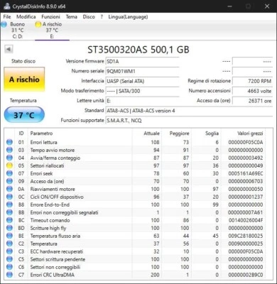This screenshot has width=277, height=284.
Task: Open the File menu
Action: [7, 17]
